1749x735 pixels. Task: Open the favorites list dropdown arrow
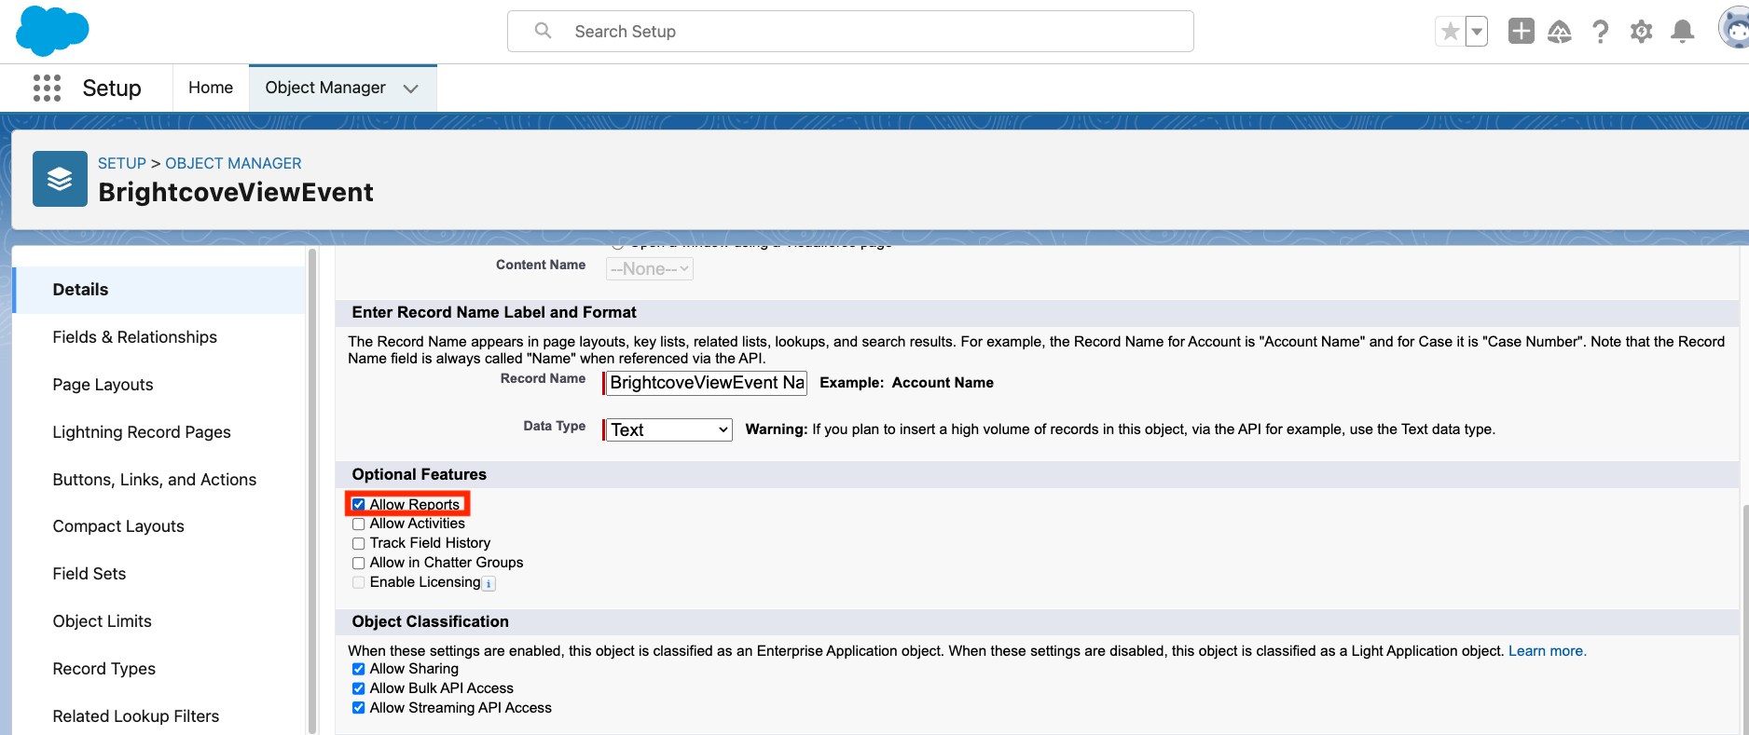click(x=1477, y=32)
